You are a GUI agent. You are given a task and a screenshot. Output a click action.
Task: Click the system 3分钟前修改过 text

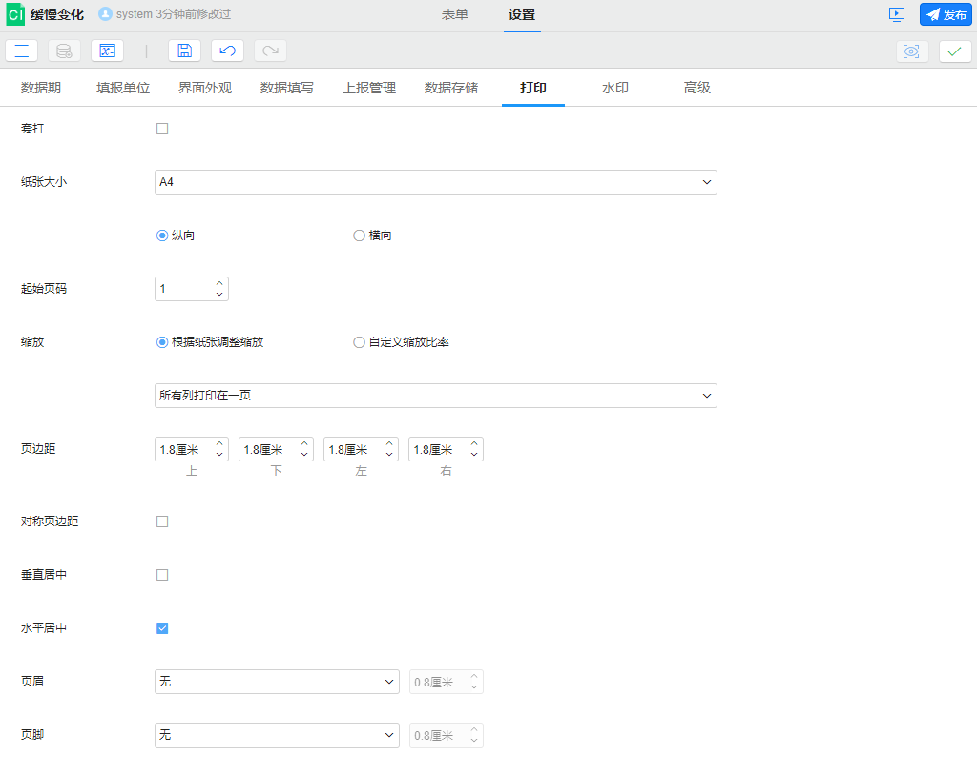pyautogui.click(x=174, y=13)
